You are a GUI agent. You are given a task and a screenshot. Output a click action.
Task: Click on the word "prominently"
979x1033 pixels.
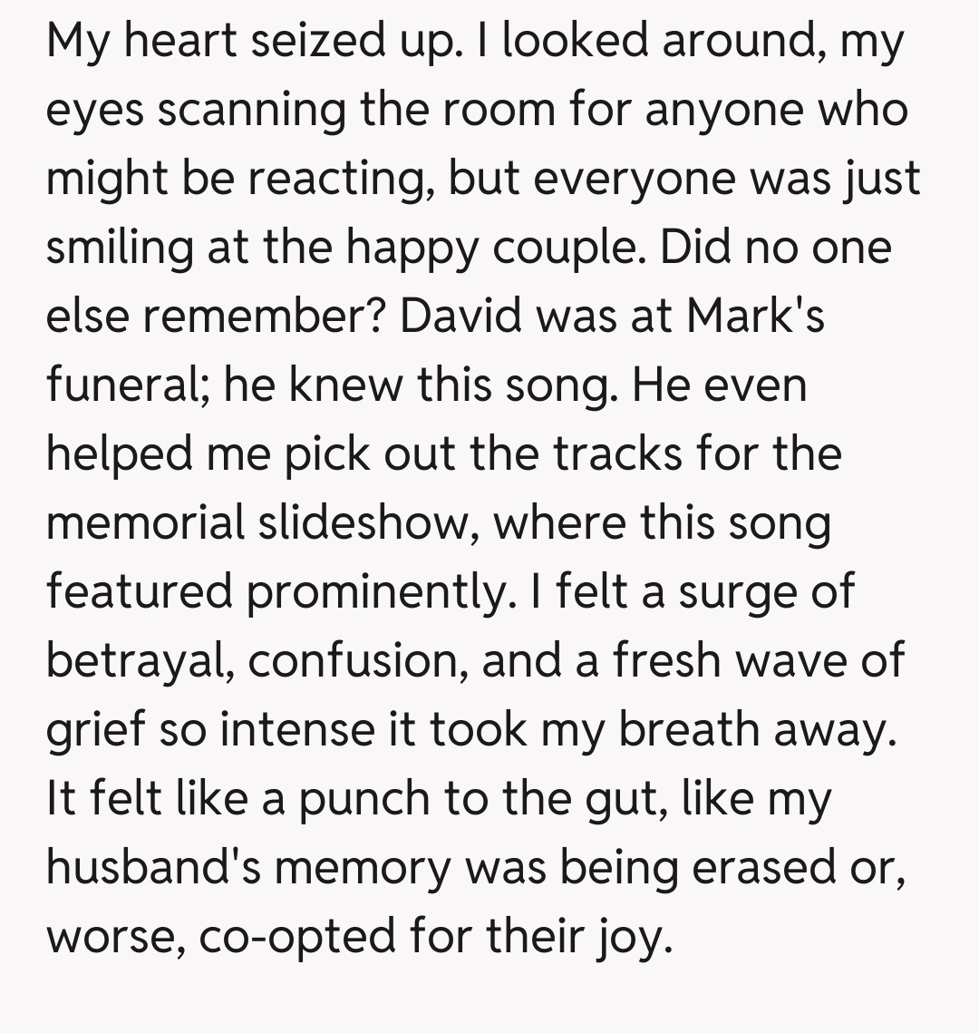click(x=373, y=593)
